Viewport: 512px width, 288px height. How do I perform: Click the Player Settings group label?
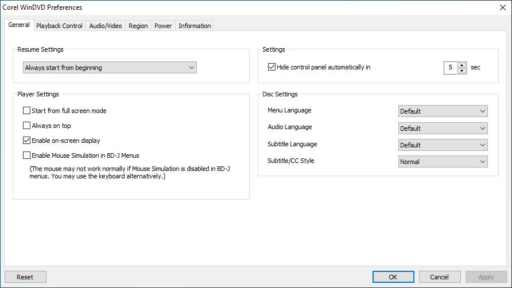38,94
